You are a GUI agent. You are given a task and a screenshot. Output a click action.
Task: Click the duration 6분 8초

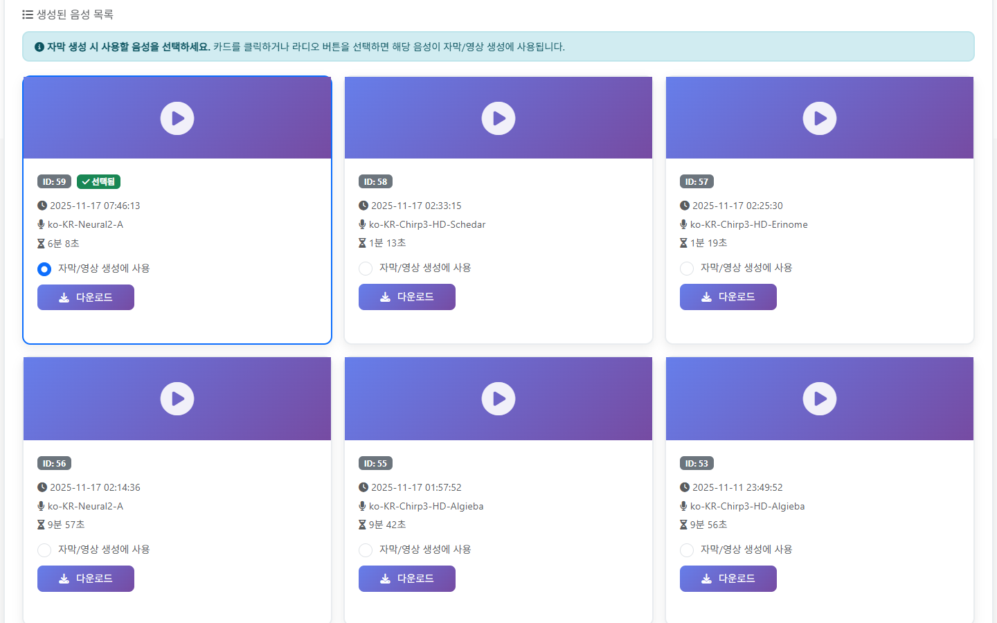tap(63, 243)
